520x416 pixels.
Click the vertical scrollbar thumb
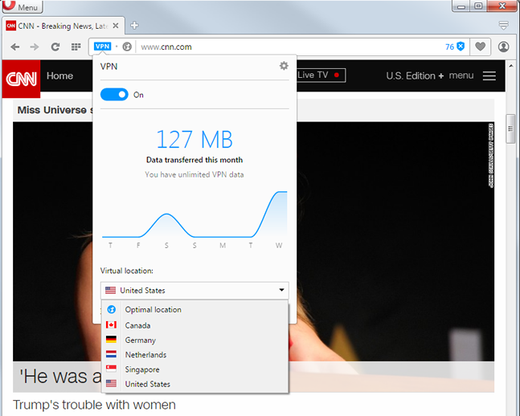click(x=510, y=128)
